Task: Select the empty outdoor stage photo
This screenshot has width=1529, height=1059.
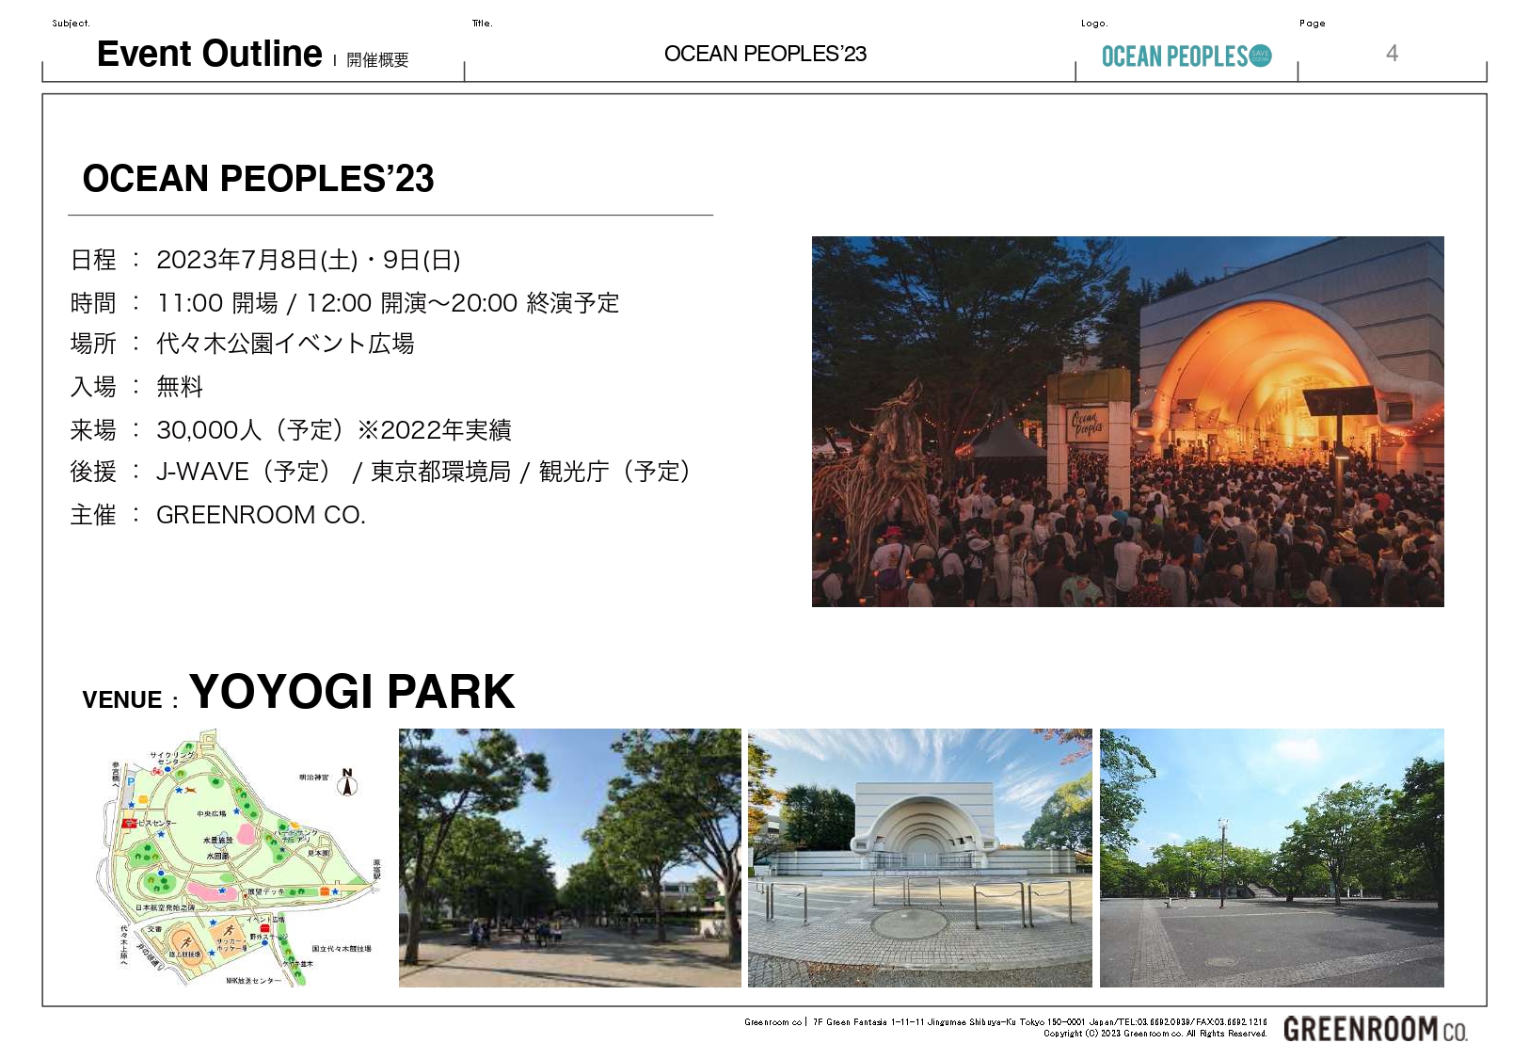Action: tap(919, 858)
